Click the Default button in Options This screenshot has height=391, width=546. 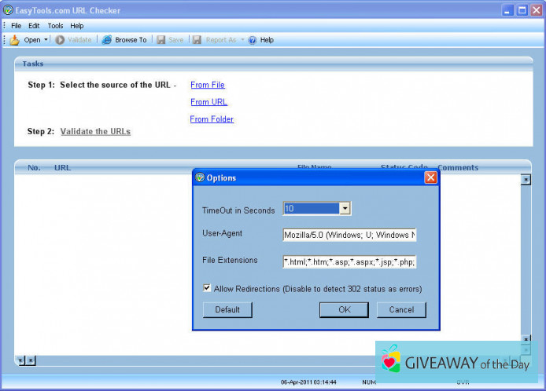point(227,310)
